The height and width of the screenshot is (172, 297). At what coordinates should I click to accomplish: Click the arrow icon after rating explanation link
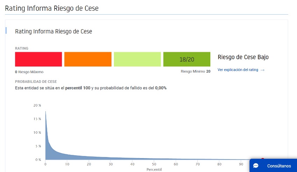point(262,70)
